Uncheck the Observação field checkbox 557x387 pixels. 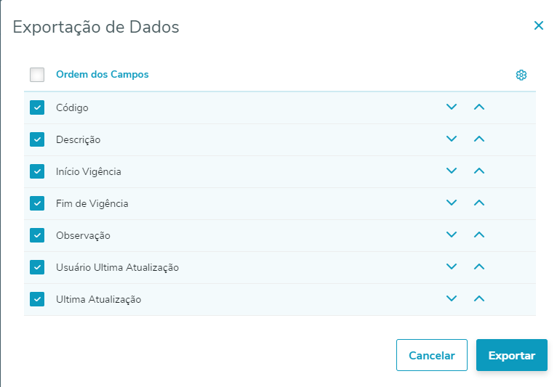click(37, 235)
